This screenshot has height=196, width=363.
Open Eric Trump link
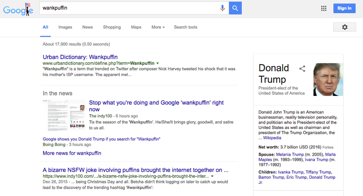coord(296,177)
